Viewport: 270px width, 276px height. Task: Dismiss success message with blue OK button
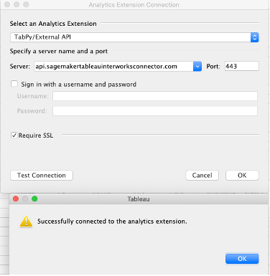[x=242, y=259]
